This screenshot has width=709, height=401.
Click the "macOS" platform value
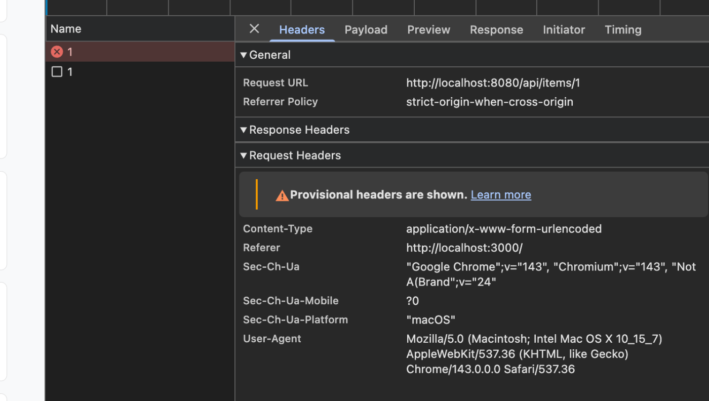tap(430, 320)
